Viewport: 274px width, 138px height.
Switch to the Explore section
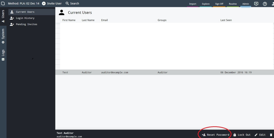[206, 4]
